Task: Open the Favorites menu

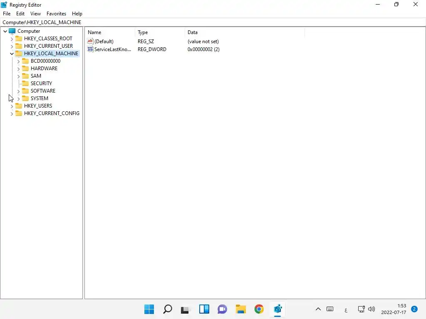Action: pos(56,14)
